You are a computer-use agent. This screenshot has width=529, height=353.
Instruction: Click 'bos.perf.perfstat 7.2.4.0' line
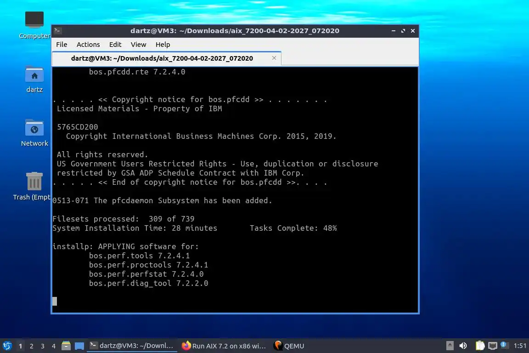(146, 274)
